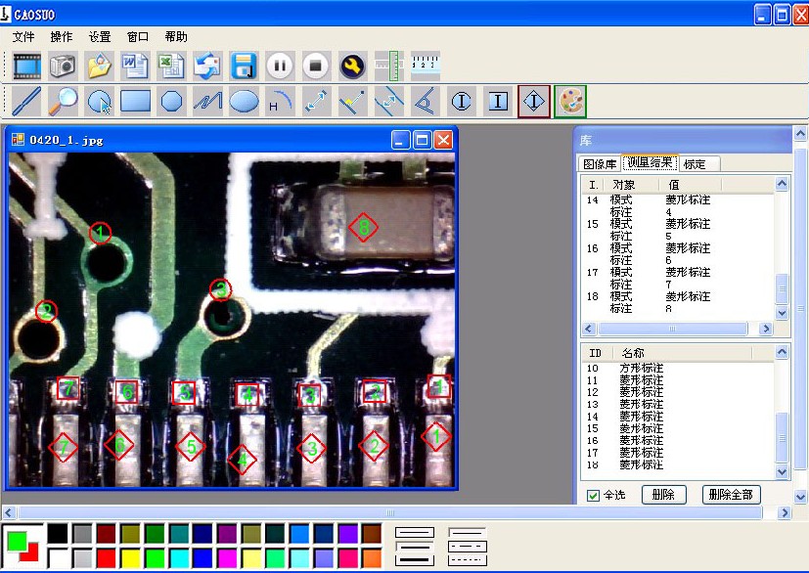Click the green vertical ruler icon
The width and height of the screenshot is (809, 573).
coord(389,66)
